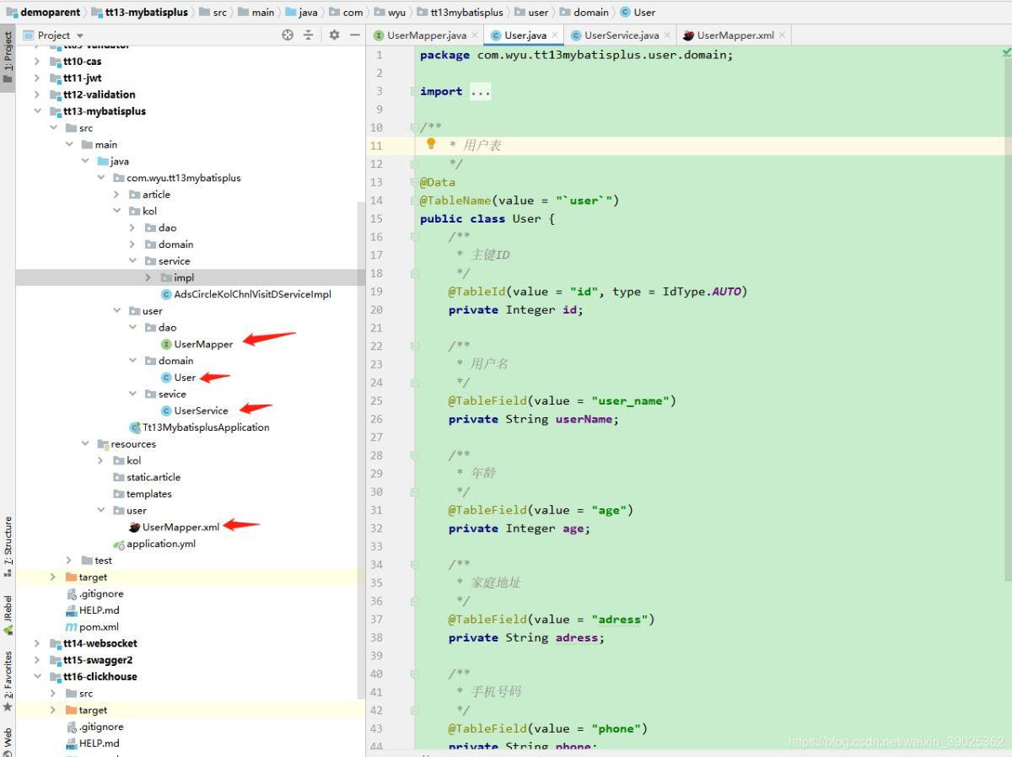The width and height of the screenshot is (1012, 757).
Task: Collapse the tt13-mybatisplus module
Action: coord(37,111)
